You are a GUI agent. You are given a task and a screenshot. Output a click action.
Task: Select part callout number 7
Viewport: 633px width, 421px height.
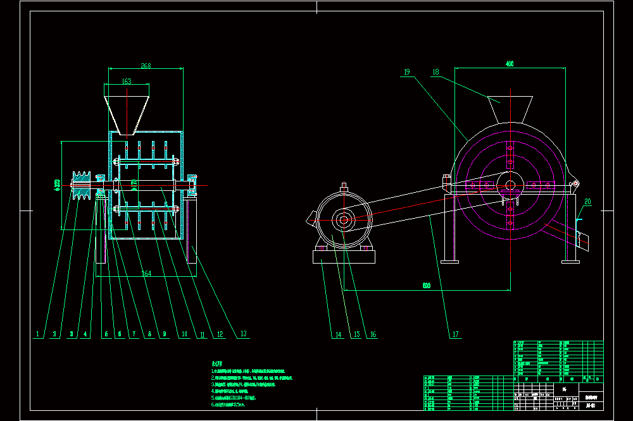[134, 334]
